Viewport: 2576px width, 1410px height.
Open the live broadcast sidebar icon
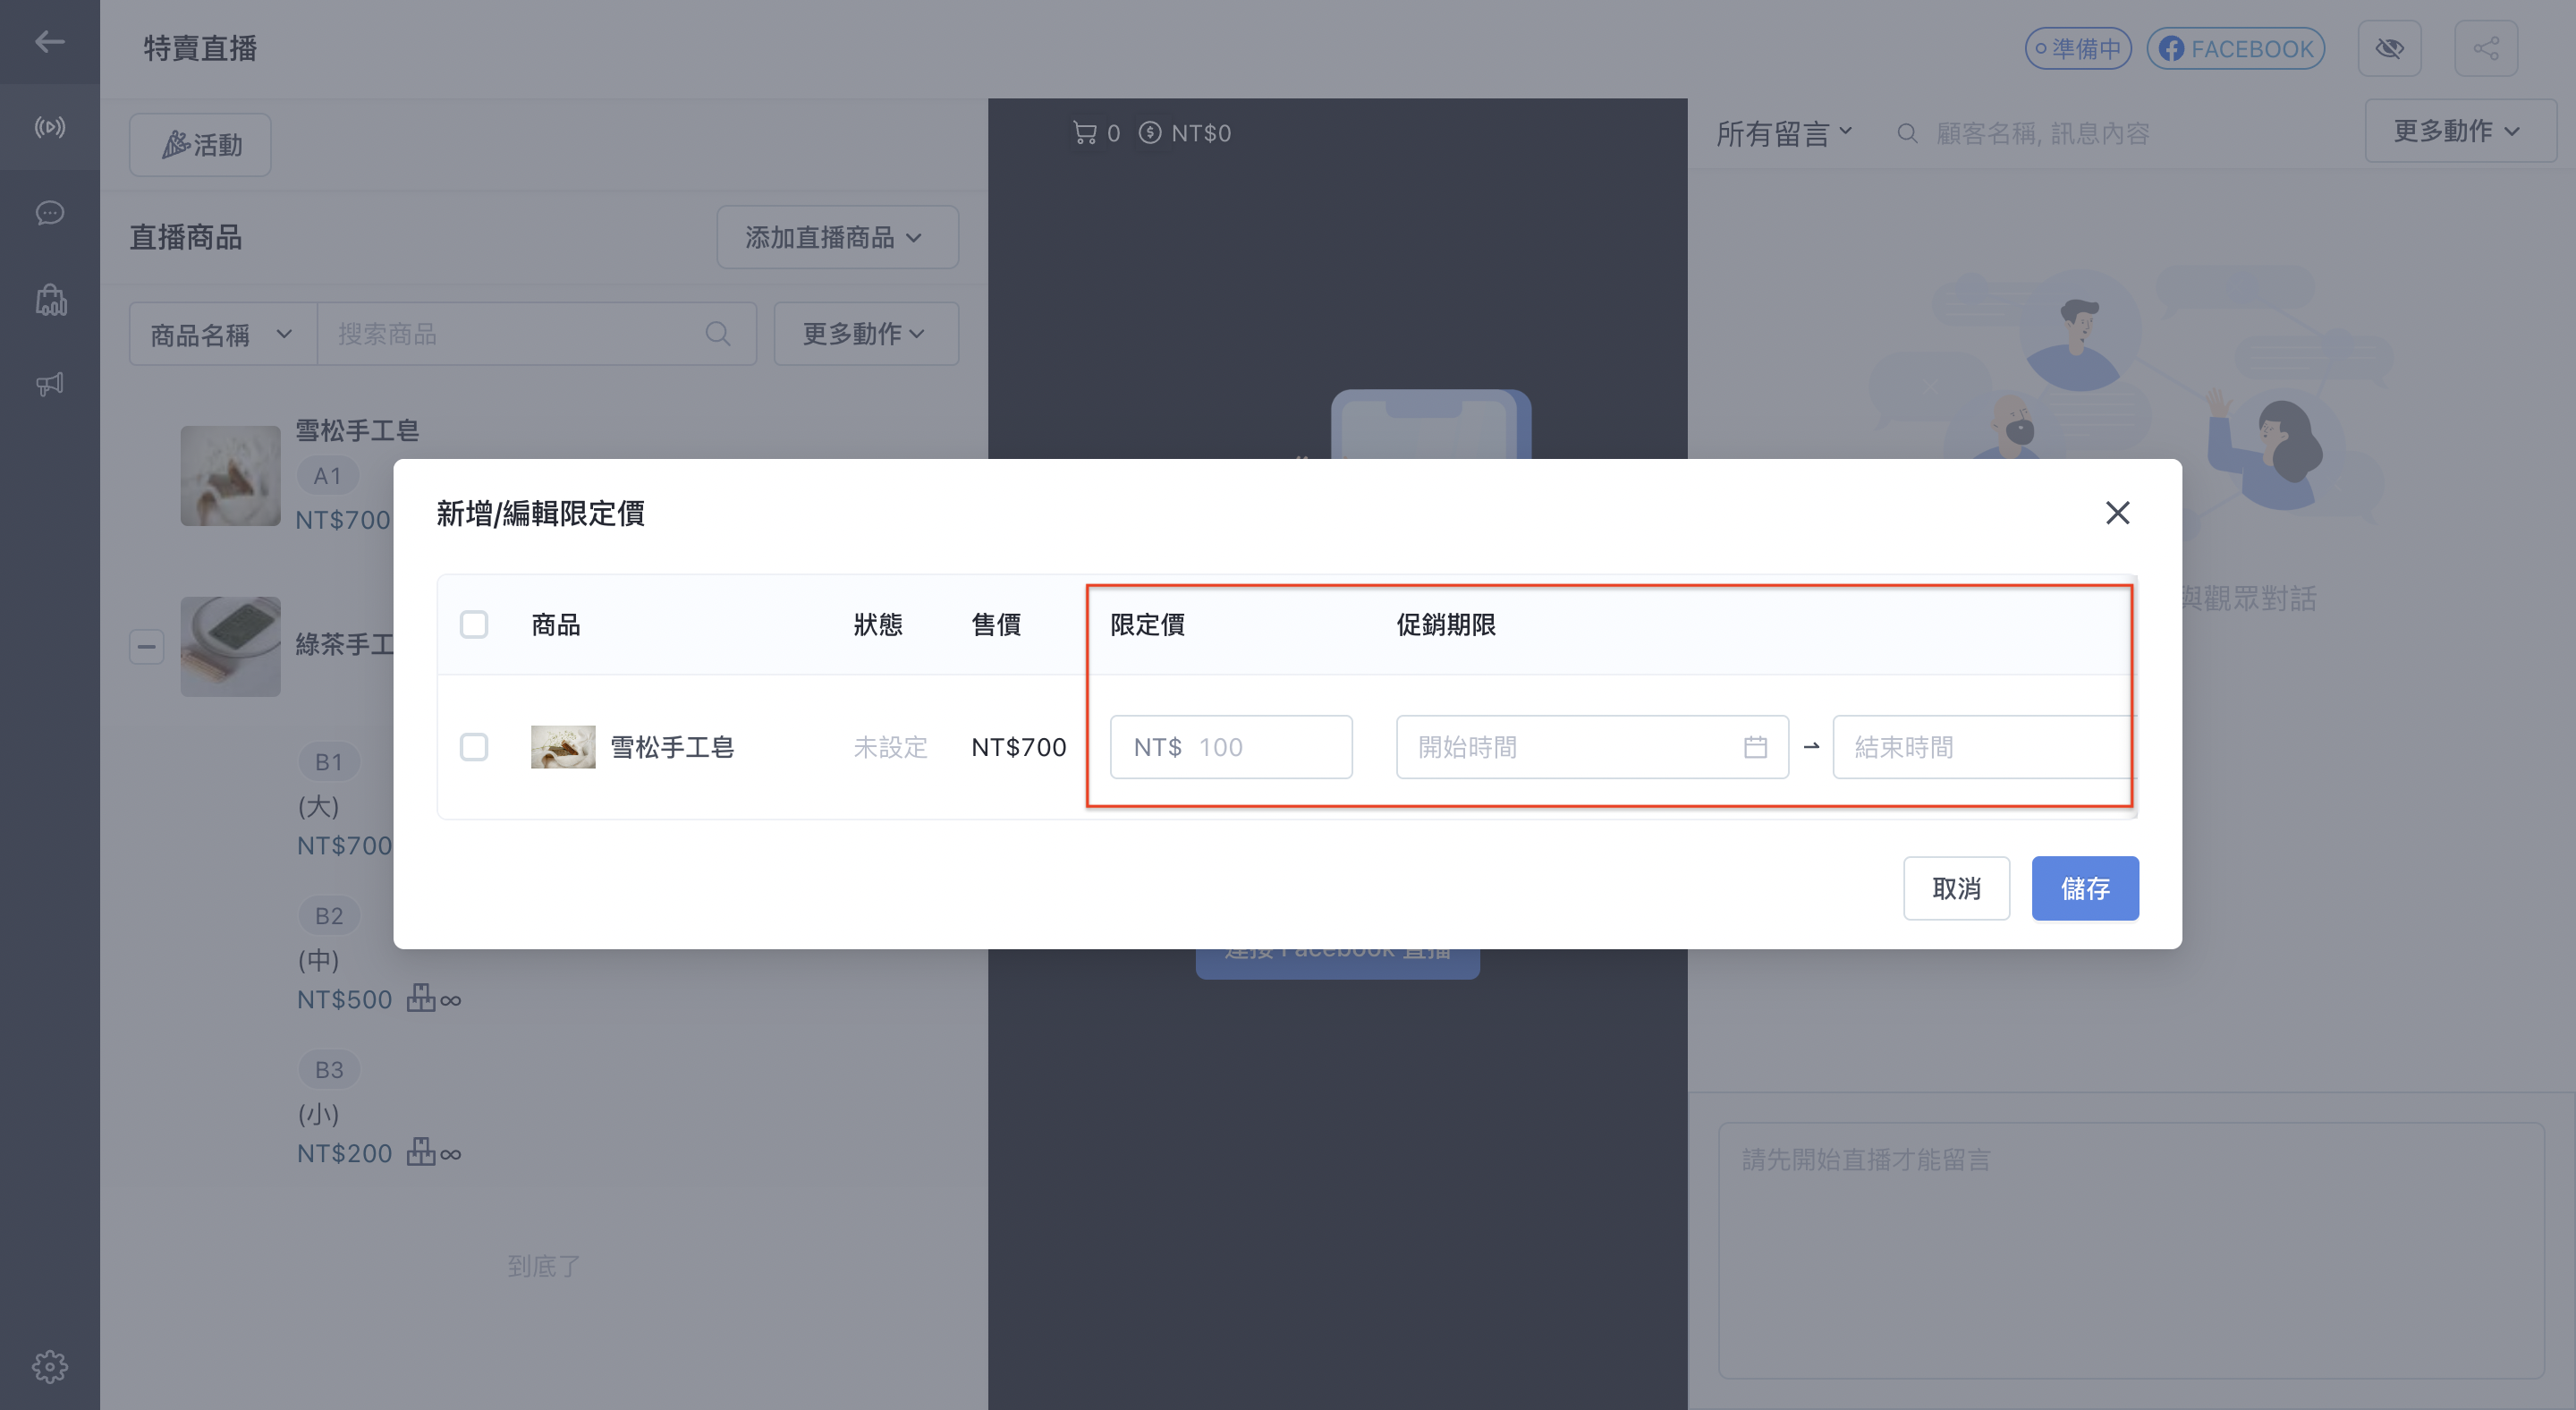pos(49,127)
